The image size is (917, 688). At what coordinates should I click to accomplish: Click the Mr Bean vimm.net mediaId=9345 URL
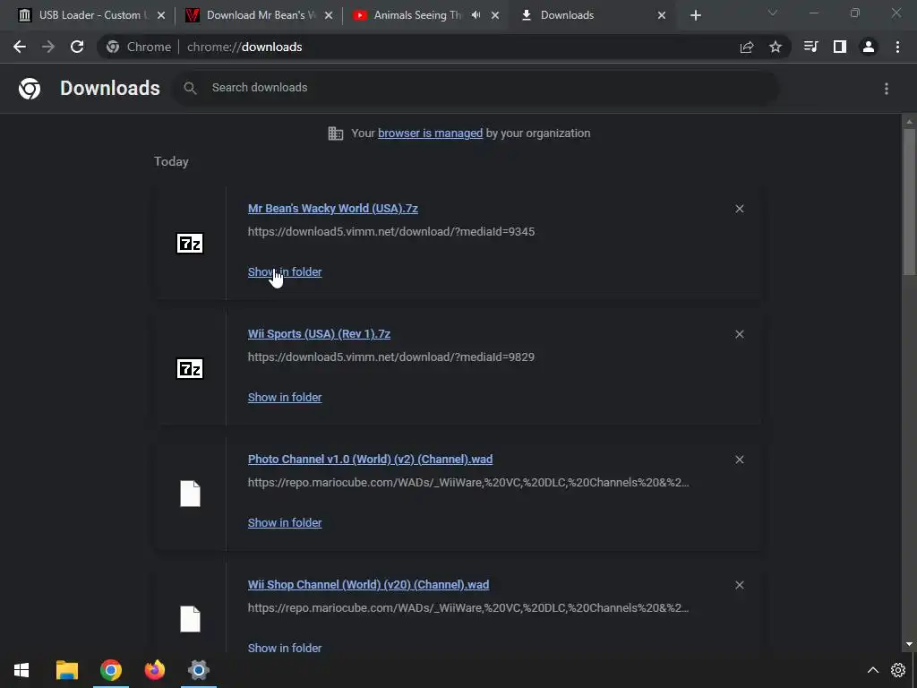(391, 232)
